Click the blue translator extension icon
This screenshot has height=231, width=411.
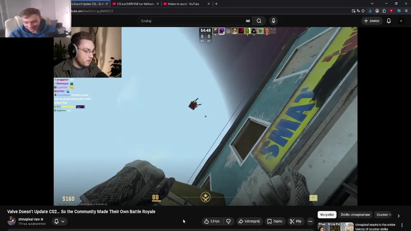point(399,11)
